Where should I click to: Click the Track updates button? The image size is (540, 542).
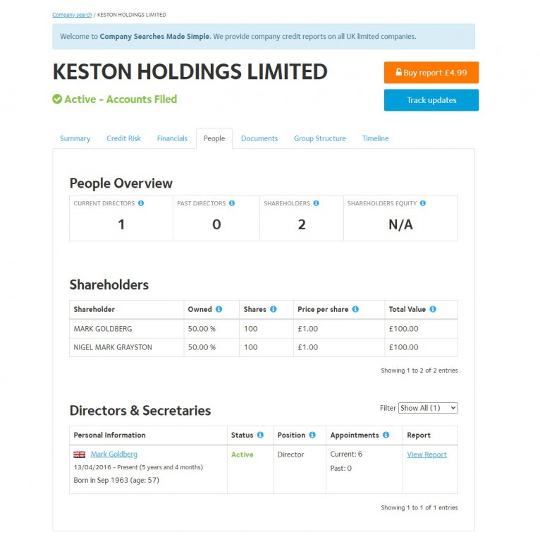coord(431,100)
